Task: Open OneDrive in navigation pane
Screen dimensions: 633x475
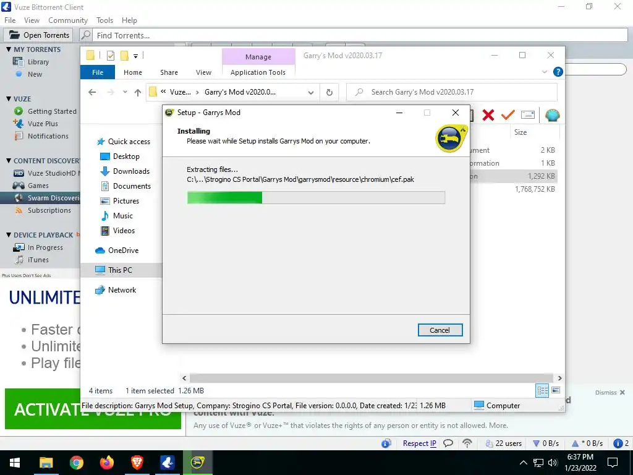Action: click(117, 250)
